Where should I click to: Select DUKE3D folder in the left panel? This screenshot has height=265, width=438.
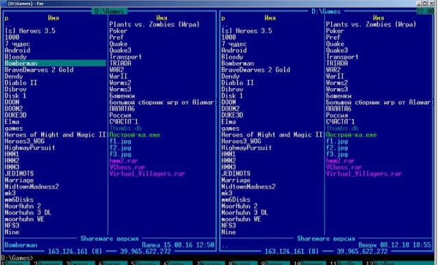tap(15, 115)
